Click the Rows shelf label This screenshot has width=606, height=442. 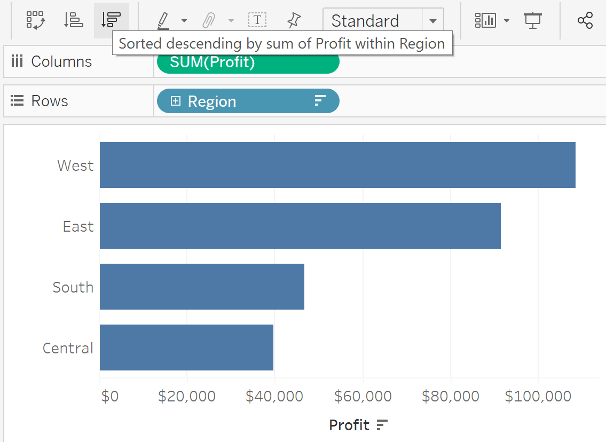point(50,101)
